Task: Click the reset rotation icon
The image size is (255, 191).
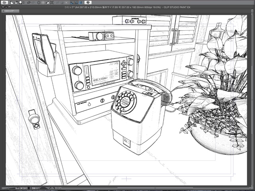Action: click(57, 188)
